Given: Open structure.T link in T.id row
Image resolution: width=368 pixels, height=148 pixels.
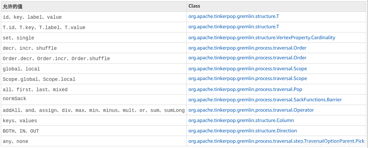Looking at the screenshot, I should click(x=234, y=27).
